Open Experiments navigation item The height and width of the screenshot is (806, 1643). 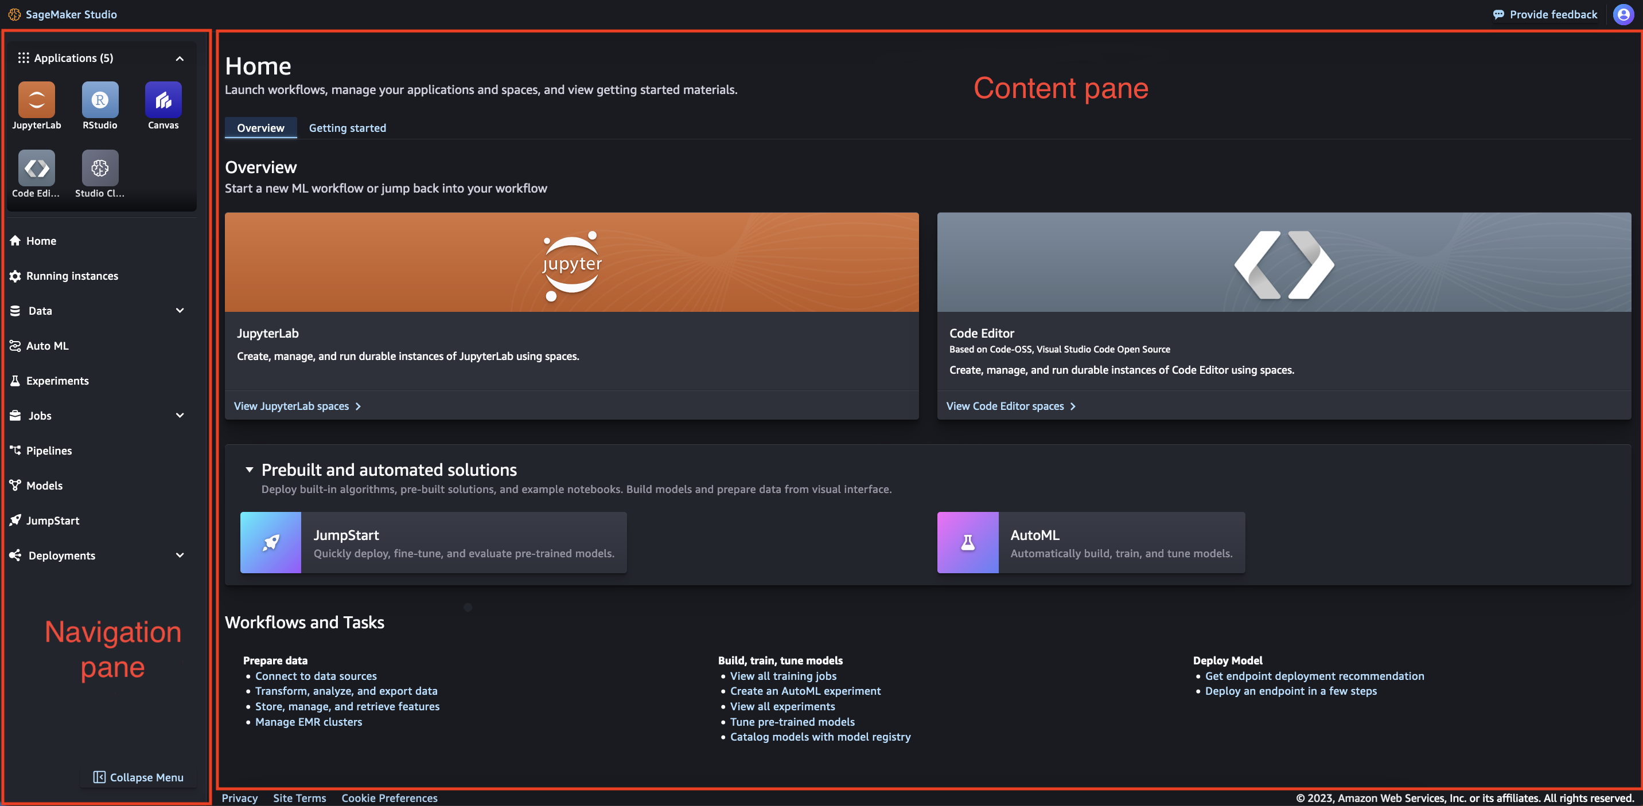(x=57, y=380)
